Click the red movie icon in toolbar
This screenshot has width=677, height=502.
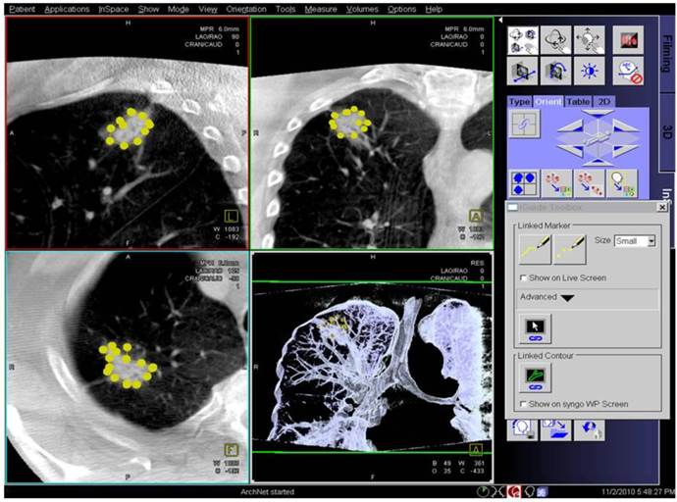[x=628, y=38]
